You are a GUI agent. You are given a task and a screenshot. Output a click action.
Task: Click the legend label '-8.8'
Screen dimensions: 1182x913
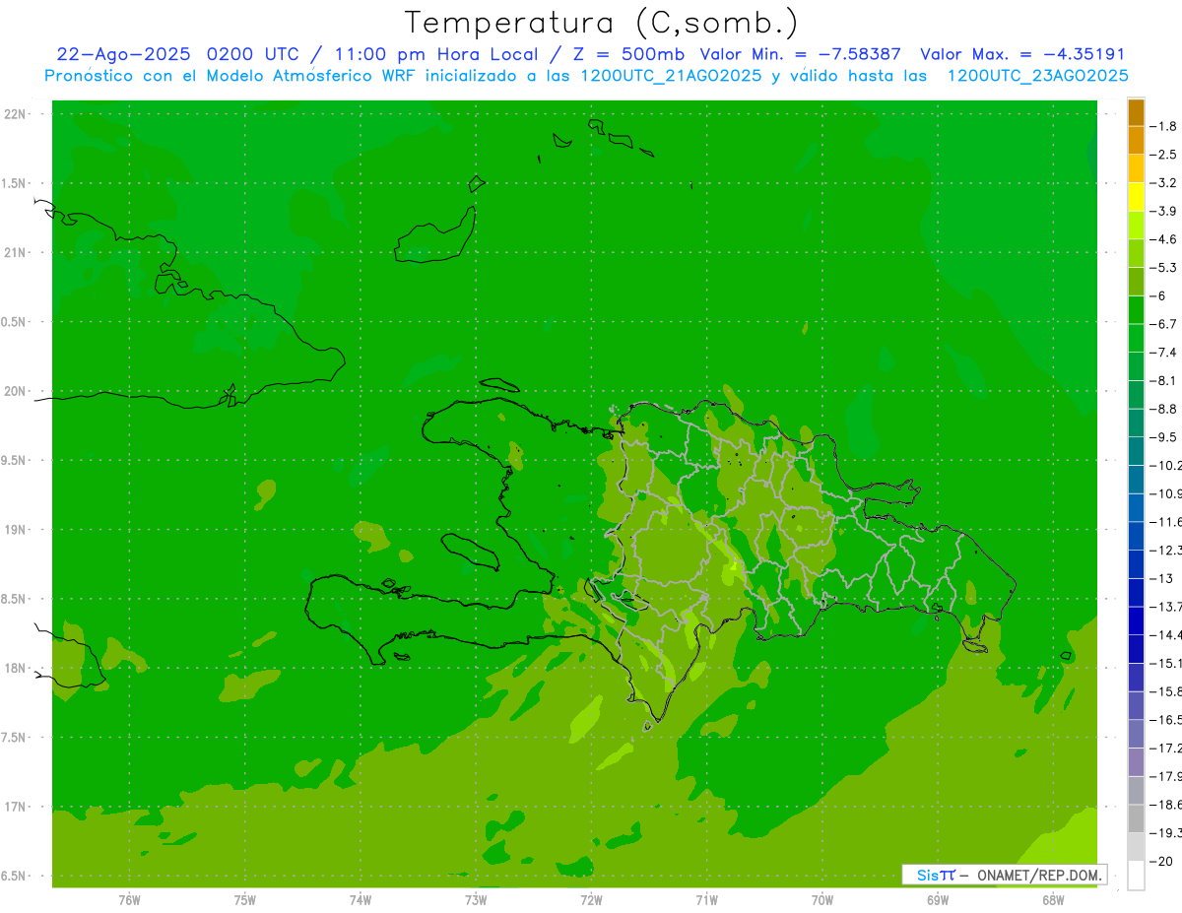(1164, 409)
